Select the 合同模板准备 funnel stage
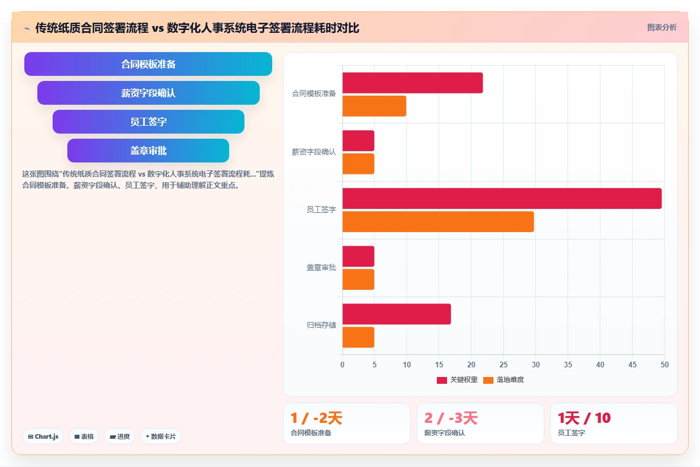Image resolution: width=700 pixels, height=467 pixels. (148, 64)
